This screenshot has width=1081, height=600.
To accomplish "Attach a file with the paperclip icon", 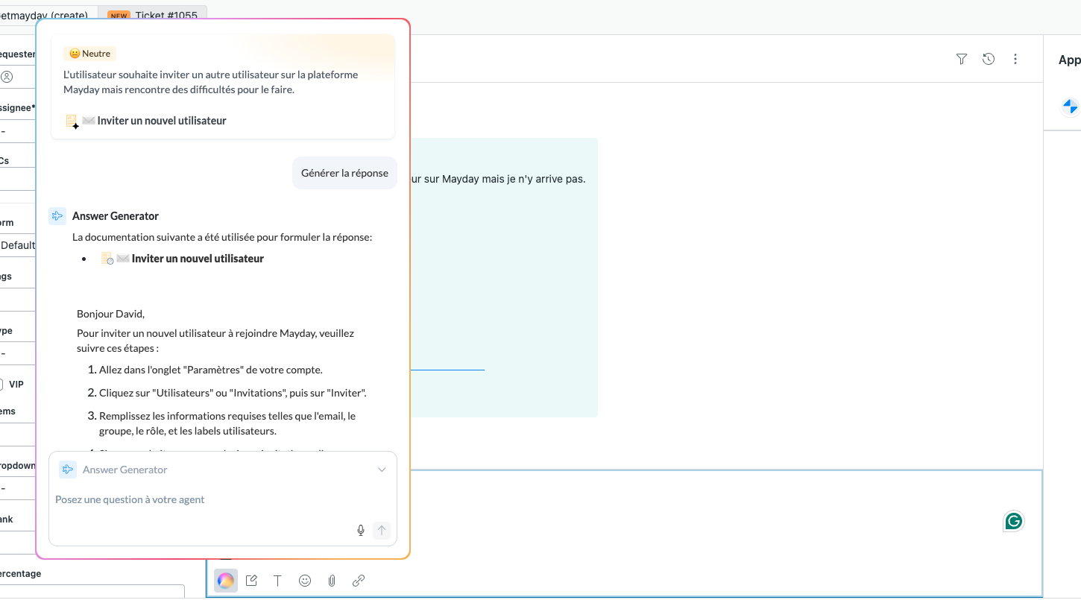I will (x=332, y=581).
